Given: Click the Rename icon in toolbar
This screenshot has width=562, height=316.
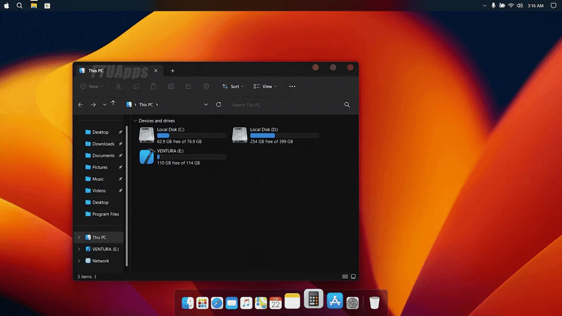Looking at the screenshot, I should click(x=171, y=86).
